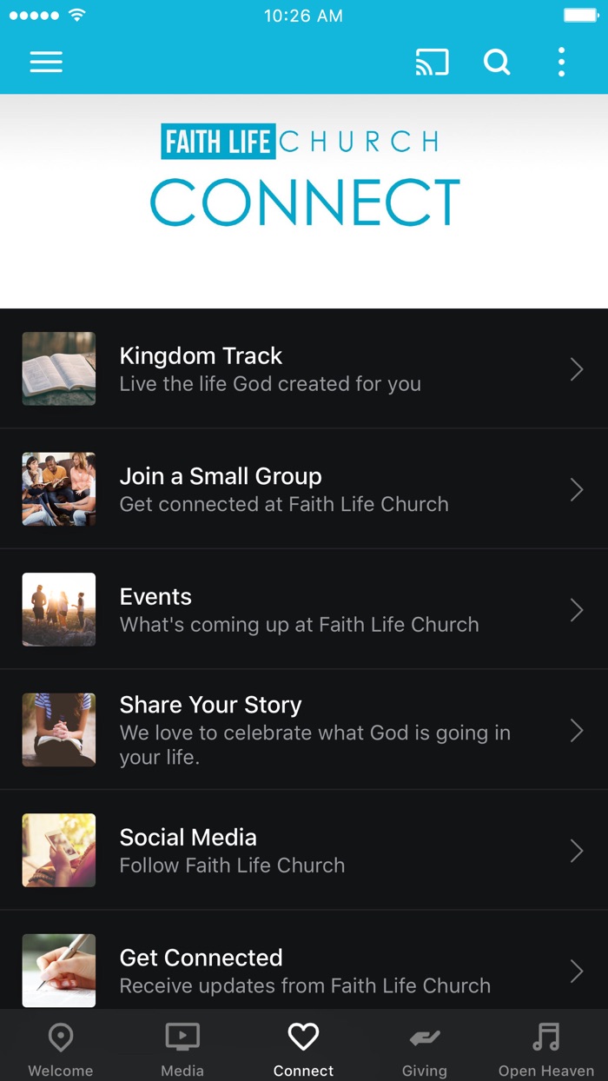Open the Social Media section
Screen dimensions: 608x1081
pos(304,850)
